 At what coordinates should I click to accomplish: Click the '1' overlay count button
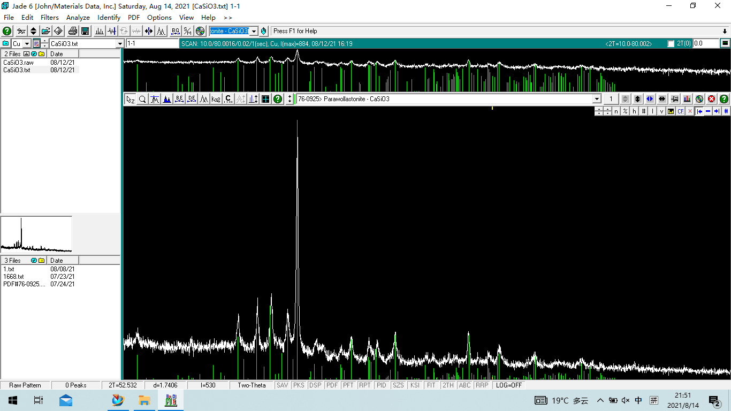tap(611, 99)
